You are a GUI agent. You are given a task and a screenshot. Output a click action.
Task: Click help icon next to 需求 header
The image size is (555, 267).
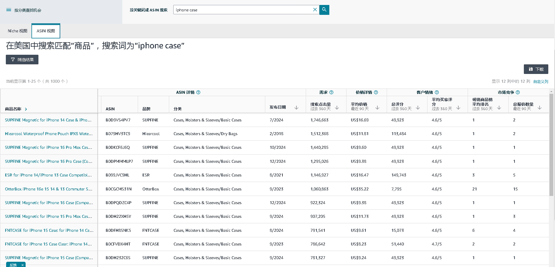coord(331,92)
